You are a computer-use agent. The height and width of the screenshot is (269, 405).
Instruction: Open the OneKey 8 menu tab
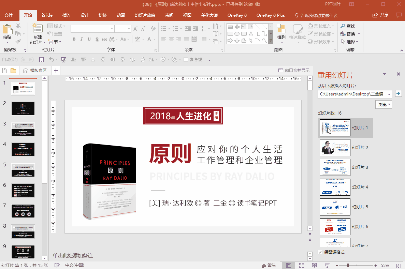(237, 15)
